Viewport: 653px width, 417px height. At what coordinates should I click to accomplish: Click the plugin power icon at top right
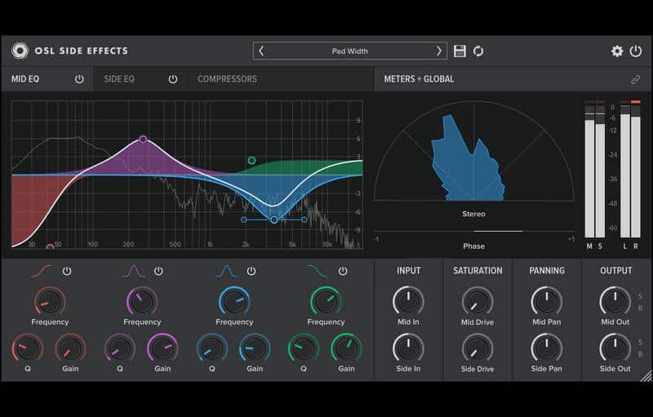pyautogui.click(x=636, y=51)
